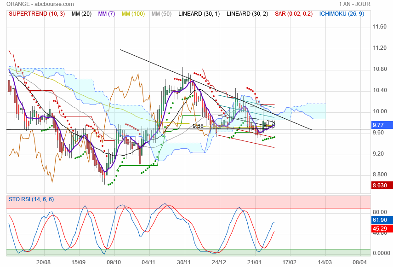Click the 20/08 date axis label
393x267 pixels.
(43, 262)
